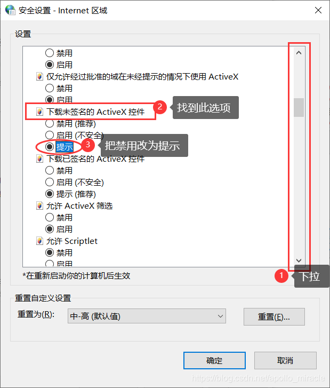The width and height of the screenshot is (330, 388).
Task: Click the icon beside 允许 ActiveX 筛选
Action: point(39,206)
